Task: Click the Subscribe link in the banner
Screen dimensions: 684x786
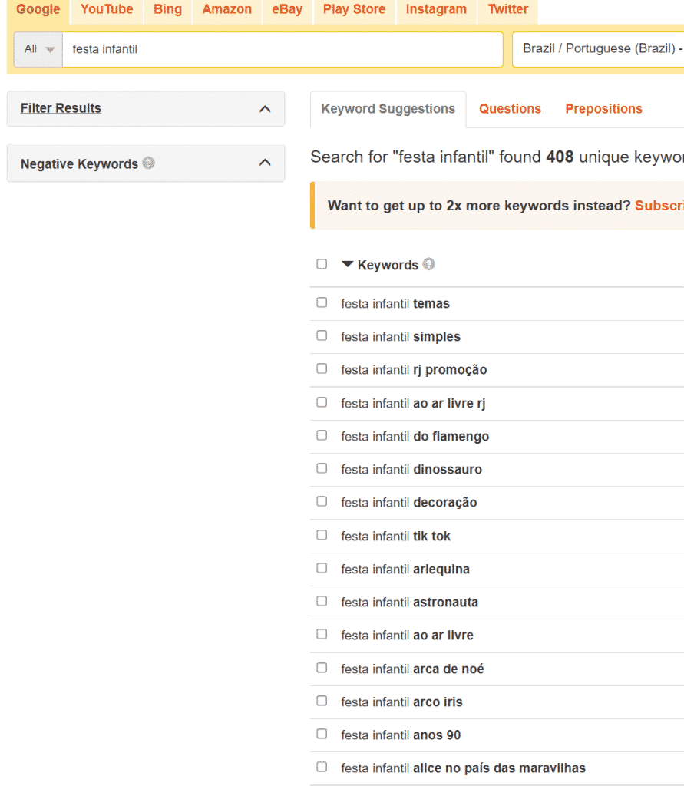Action: click(x=659, y=206)
